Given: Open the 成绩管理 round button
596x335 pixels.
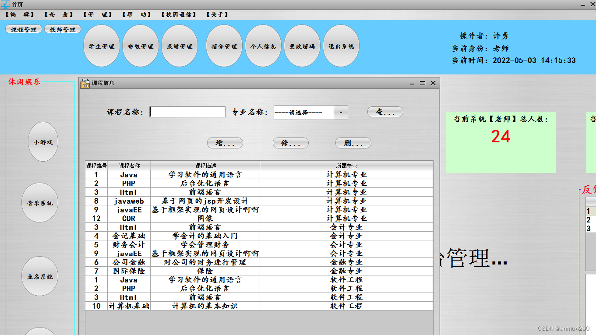Looking at the screenshot, I should point(180,46).
